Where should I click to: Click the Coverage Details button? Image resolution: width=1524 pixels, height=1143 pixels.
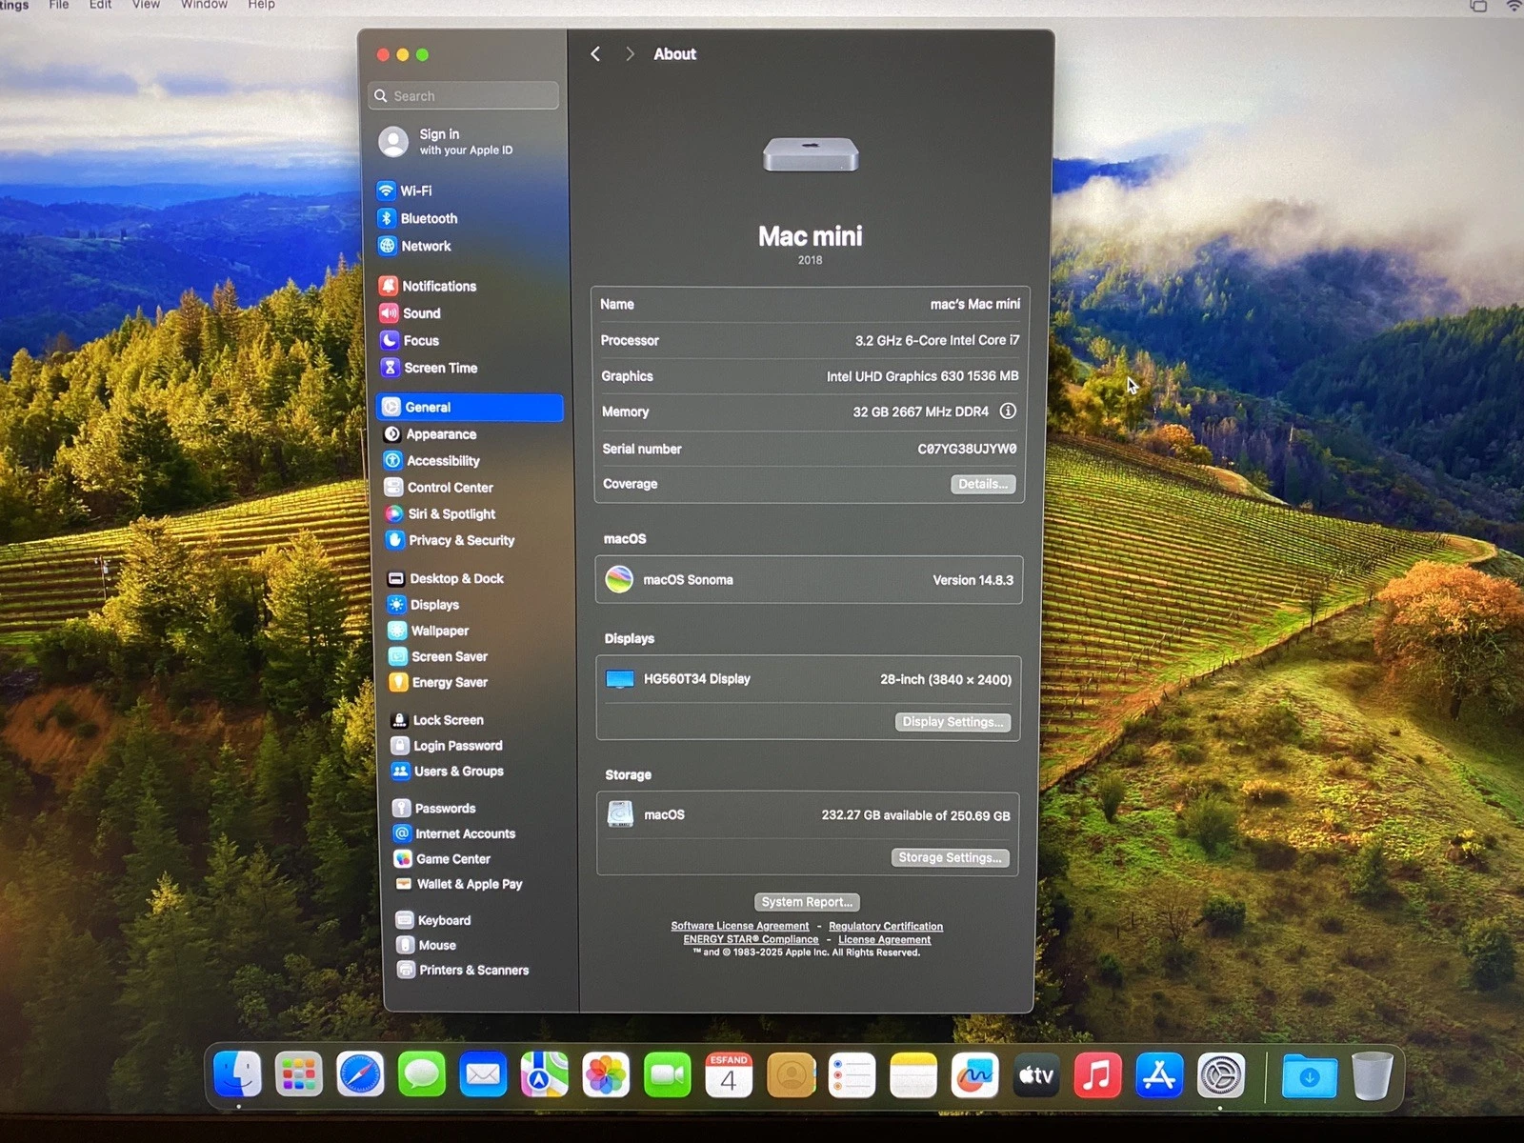pyautogui.click(x=982, y=484)
